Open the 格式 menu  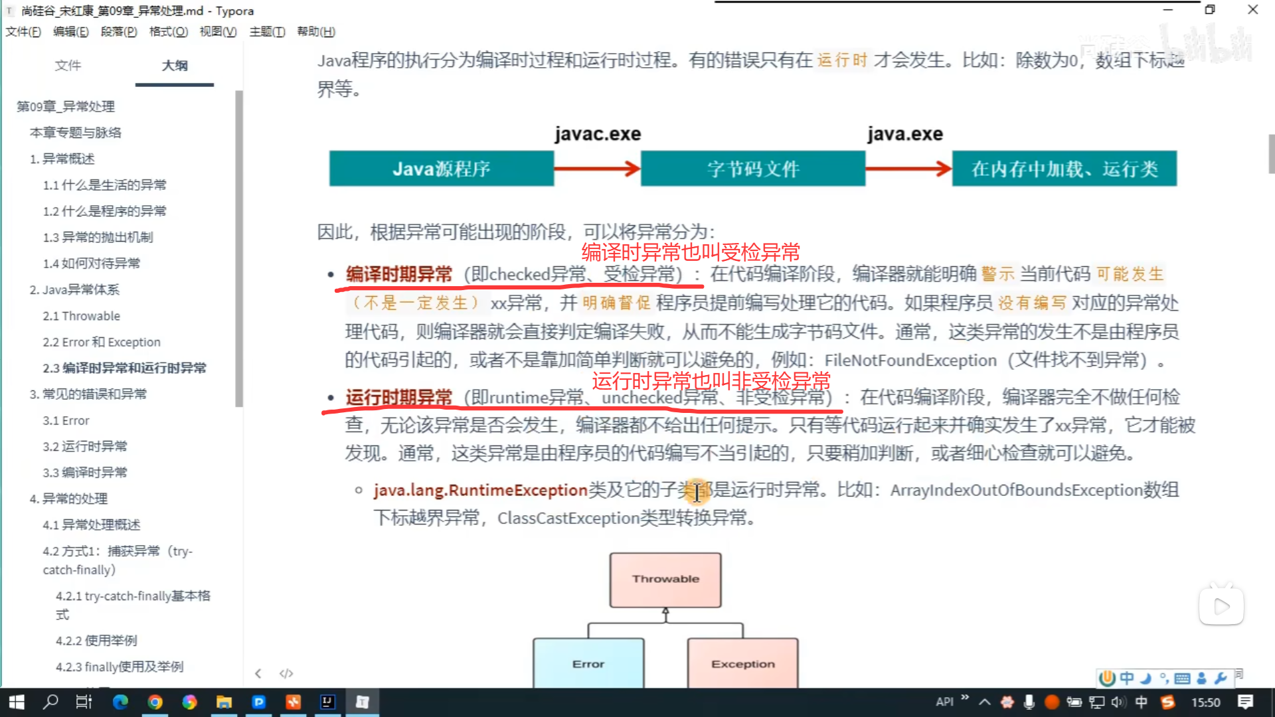point(168,31)
